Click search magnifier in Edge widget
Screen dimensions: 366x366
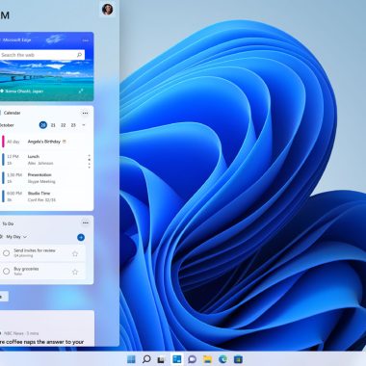79,55
